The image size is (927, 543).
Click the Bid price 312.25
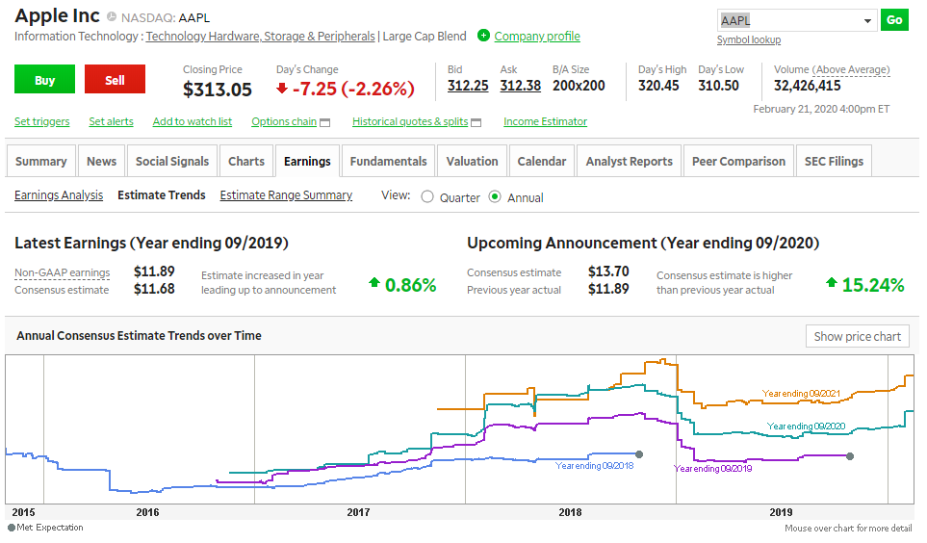tap(468, 86)
